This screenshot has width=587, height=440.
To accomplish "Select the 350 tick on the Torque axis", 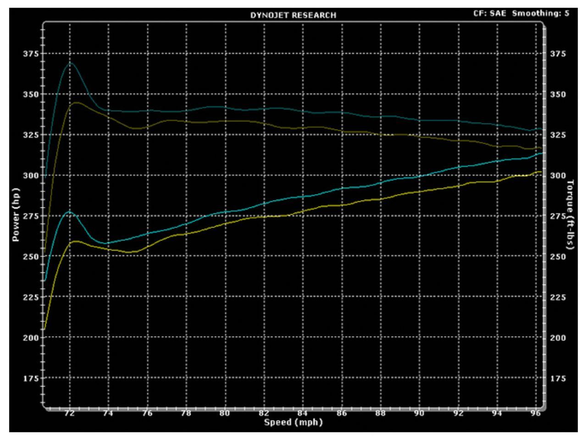I will click(x=558, y=94).
